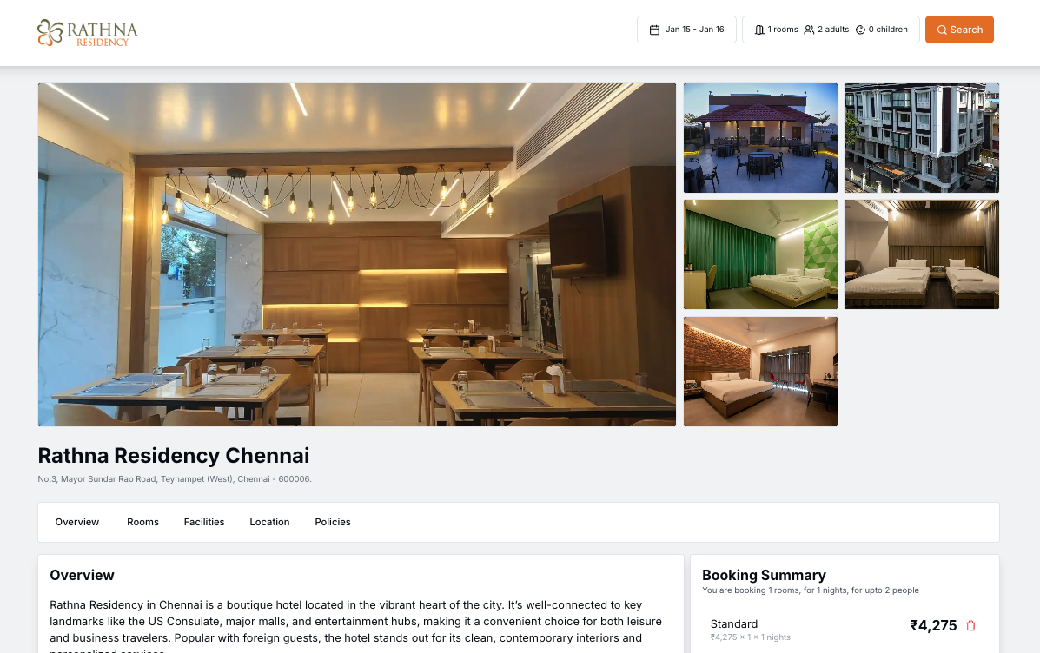Click the calendar icon beside Jan 15
The width and height of the screenshot is (1040, 653).
[654, 30]
